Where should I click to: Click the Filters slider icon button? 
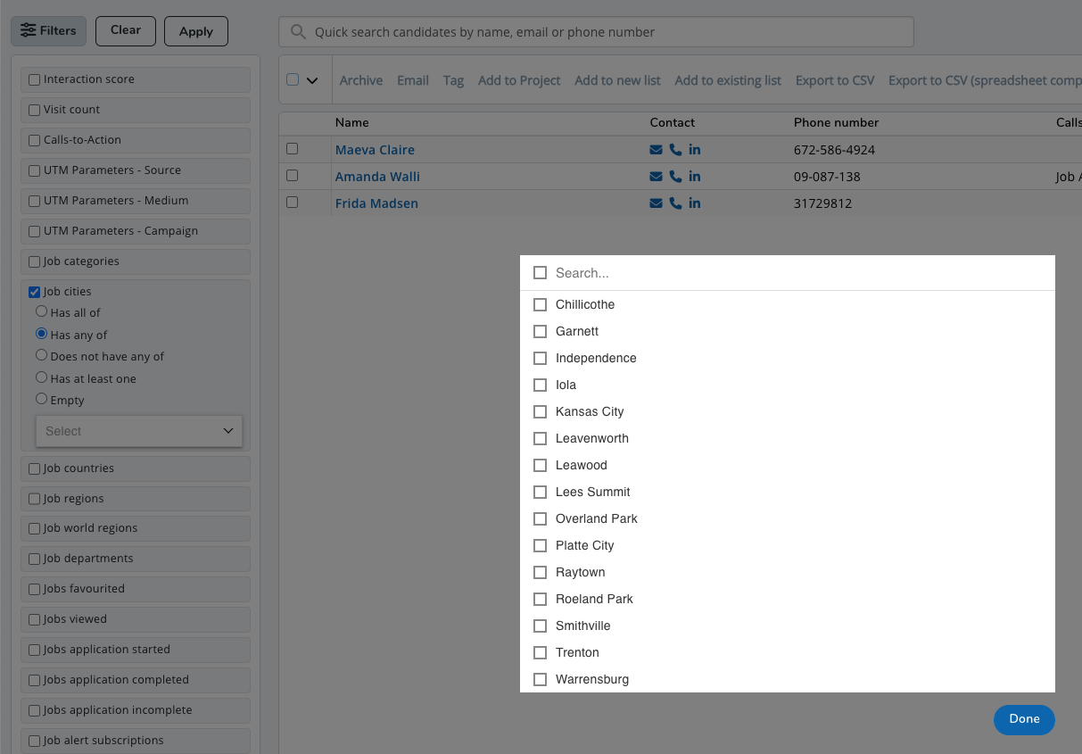pos(49,31)
